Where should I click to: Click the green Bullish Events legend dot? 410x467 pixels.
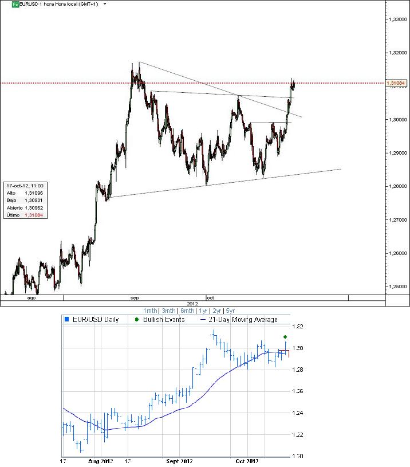[x=137, y=320]
